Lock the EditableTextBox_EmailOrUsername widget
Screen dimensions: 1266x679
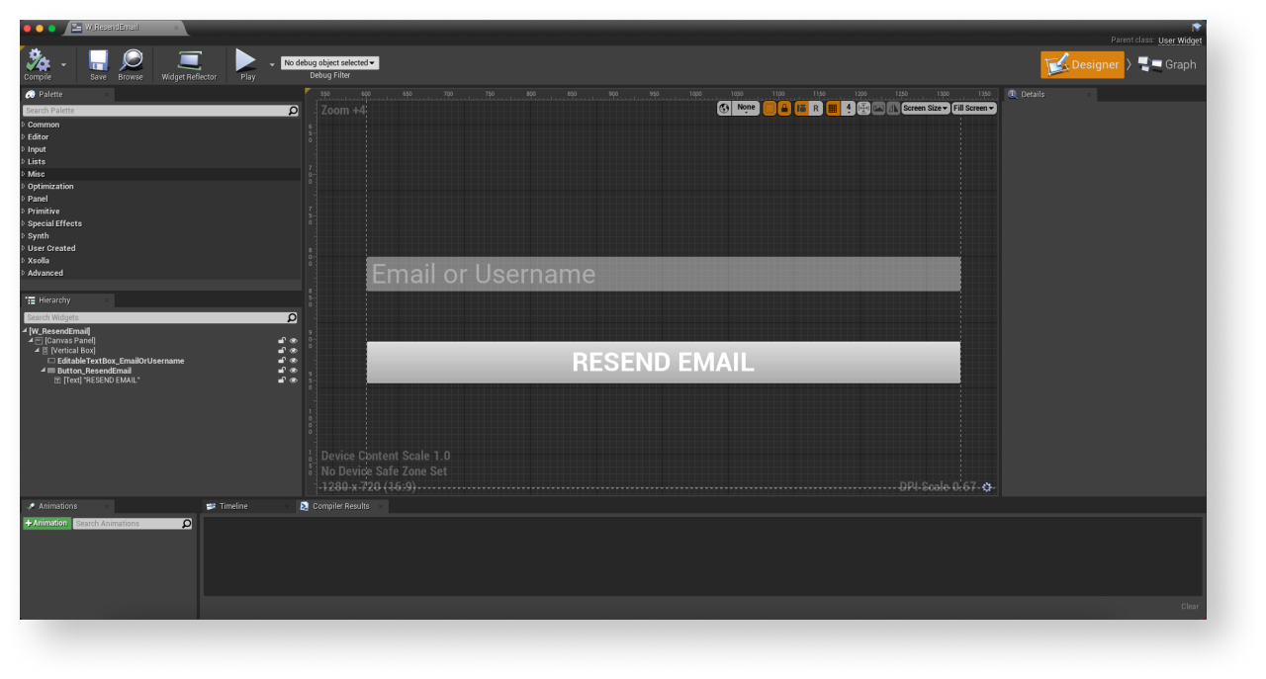coord(282,361)
